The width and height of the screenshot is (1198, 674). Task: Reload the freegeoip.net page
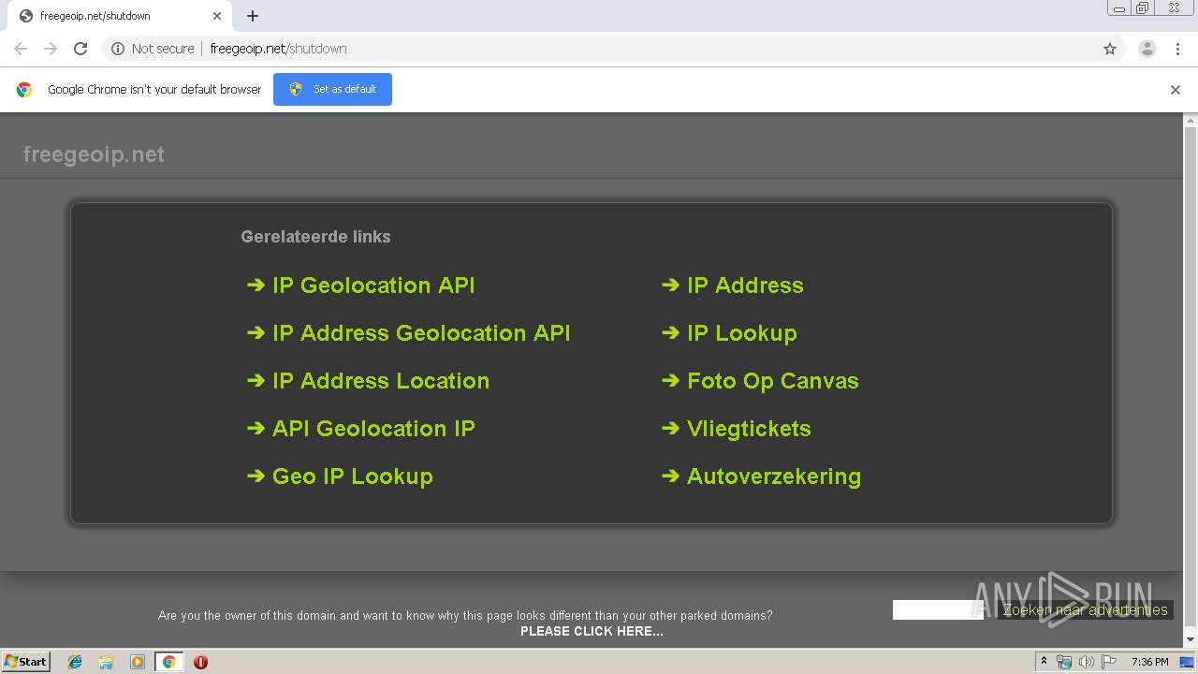click(80, 49)
